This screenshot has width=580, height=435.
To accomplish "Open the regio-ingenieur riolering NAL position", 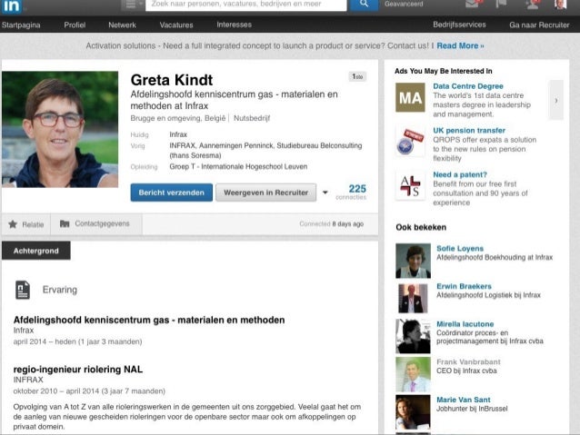I will point(78,370).
